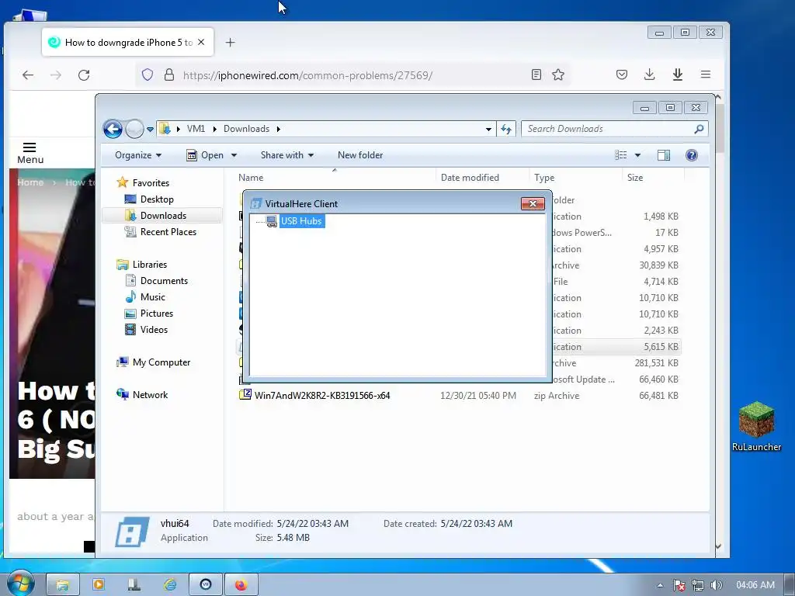Open Music library

coord(153,297)
